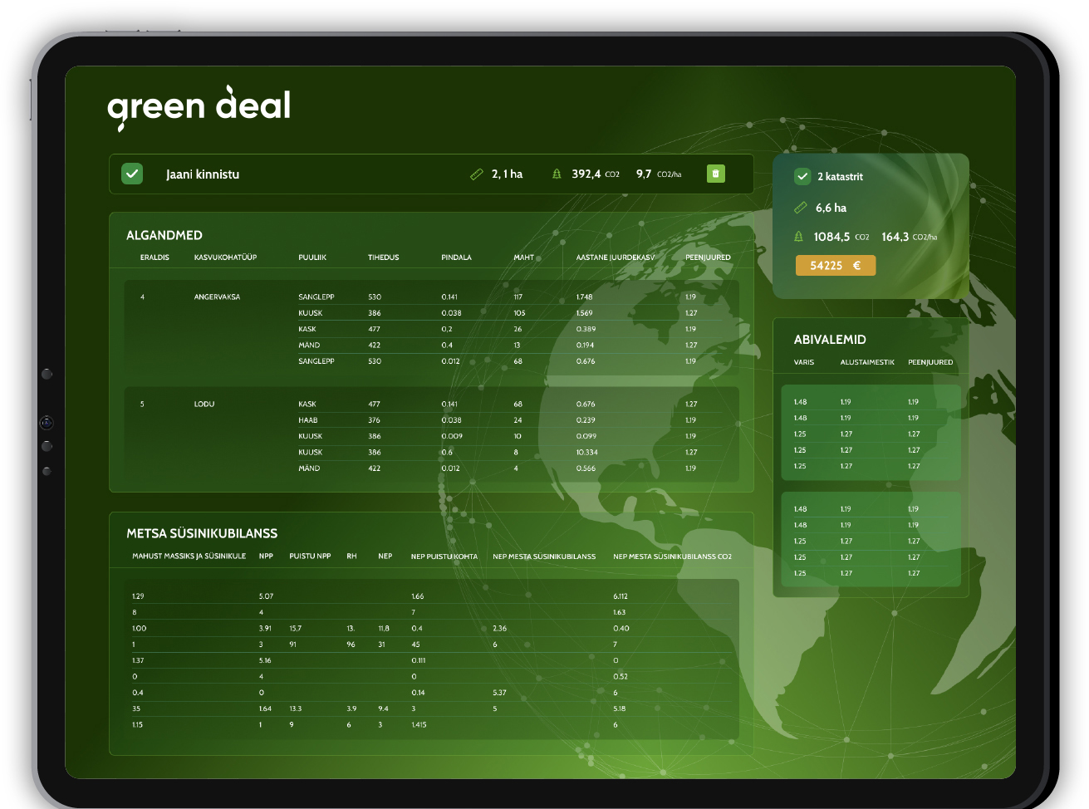This screenshot has height=809, width=1089.
Task: Click the ABIVALEMID section heading
Action: 830,340
